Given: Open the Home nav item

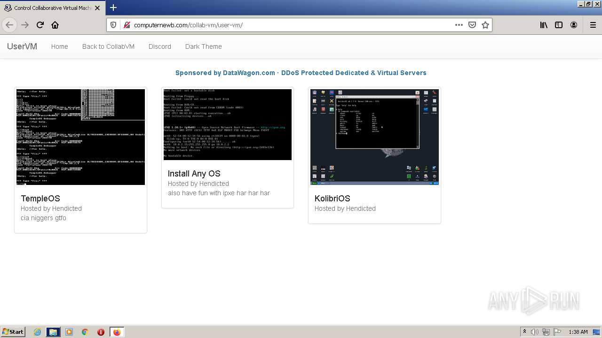Looking at the screenshot, I should tap(60, 46).
